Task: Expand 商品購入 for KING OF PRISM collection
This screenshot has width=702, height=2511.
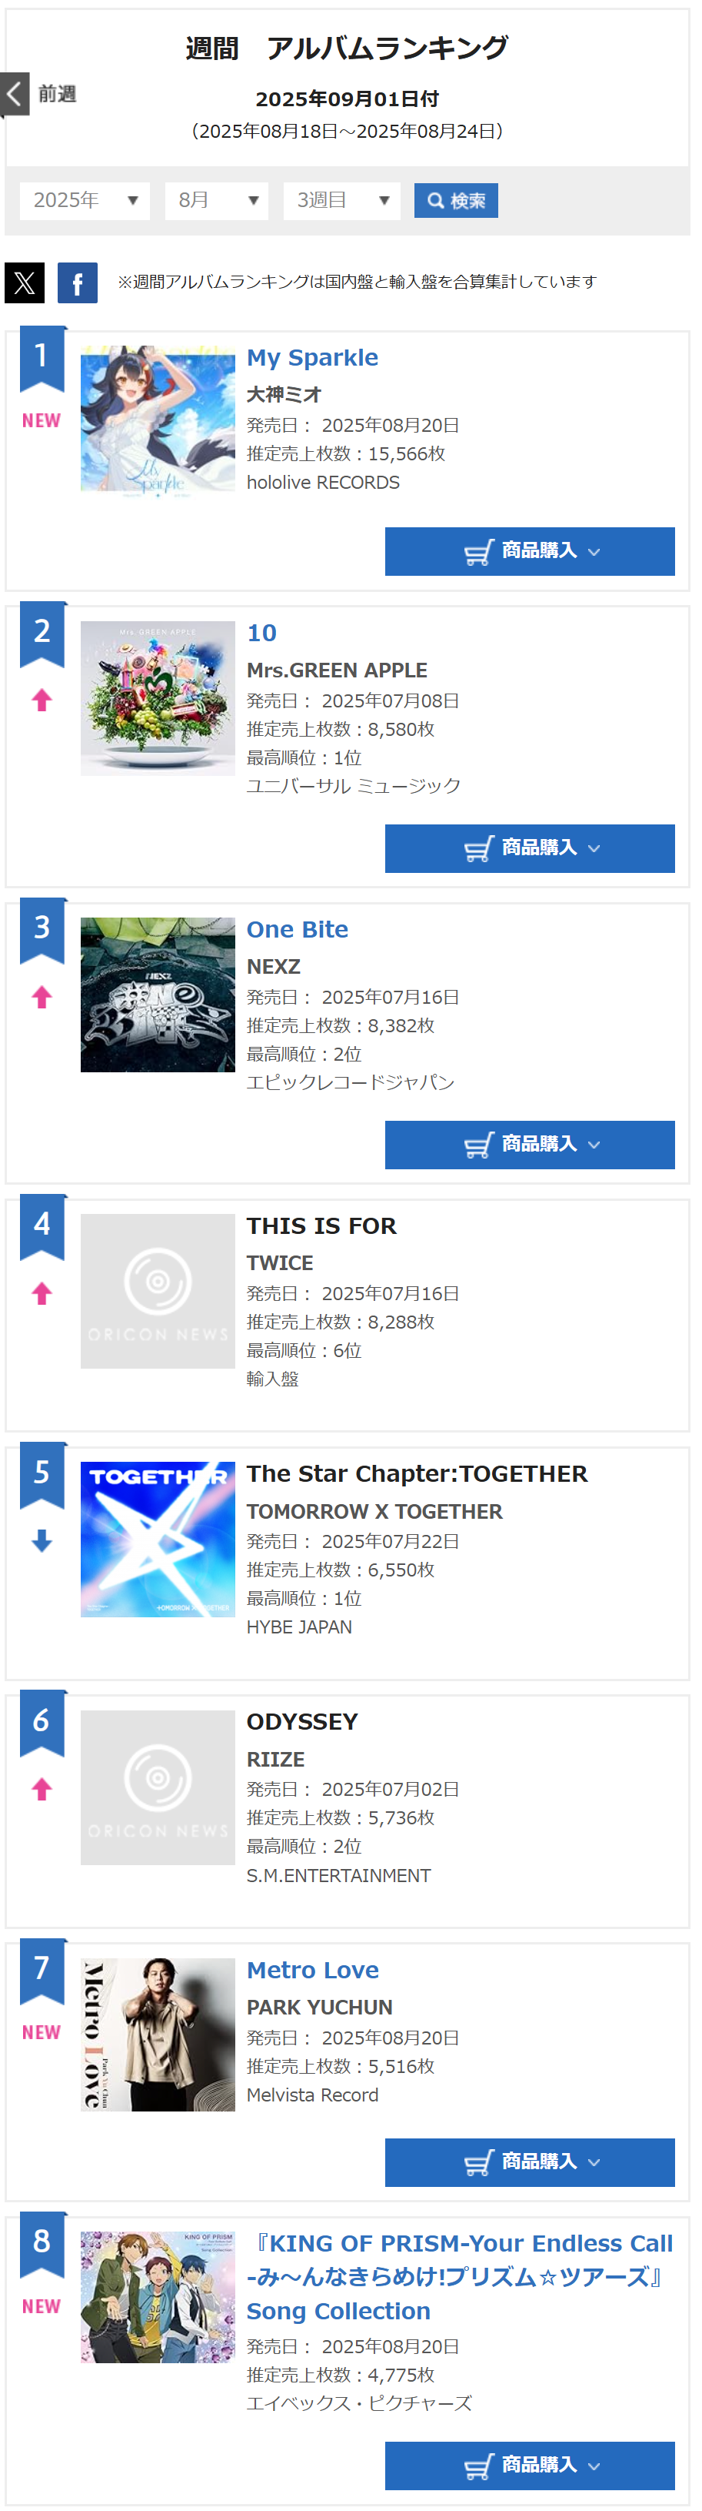Action: pos(530,2466)
